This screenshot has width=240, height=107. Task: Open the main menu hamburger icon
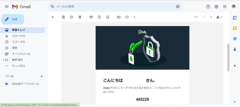pos(7,6)
